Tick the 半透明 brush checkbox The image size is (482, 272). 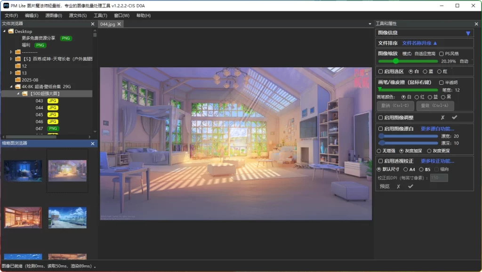(442, 82)
